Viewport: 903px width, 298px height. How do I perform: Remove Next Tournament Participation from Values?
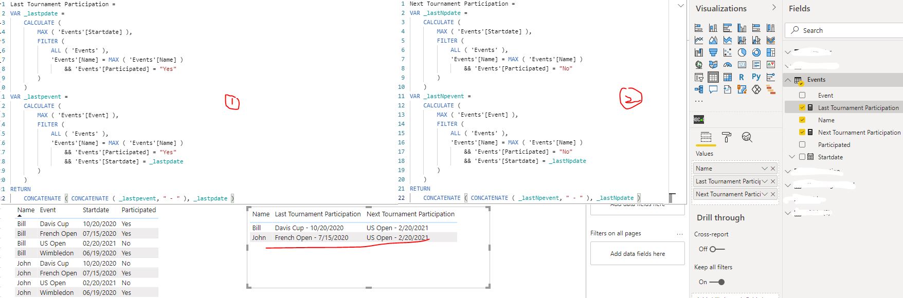click(773, 194)
